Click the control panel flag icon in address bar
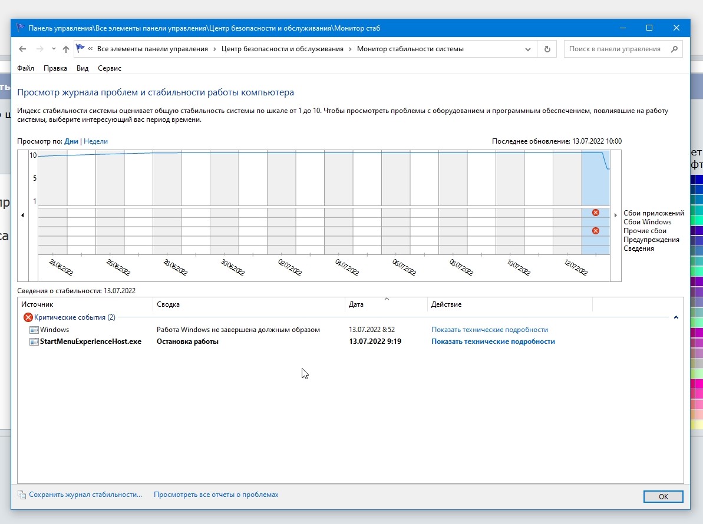Image resolution: width=703 pixels, height=524 pixels. [80, 48]
